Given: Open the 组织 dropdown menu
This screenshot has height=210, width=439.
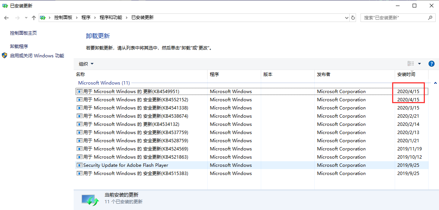Looking at the screenshot, I should pos(86,64).
